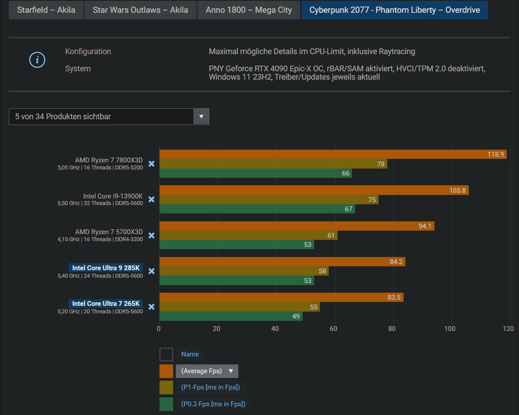Click the 55 P1-Fps bar for Ultra 7 265K
519x415 pixels.
click(240, 307)
